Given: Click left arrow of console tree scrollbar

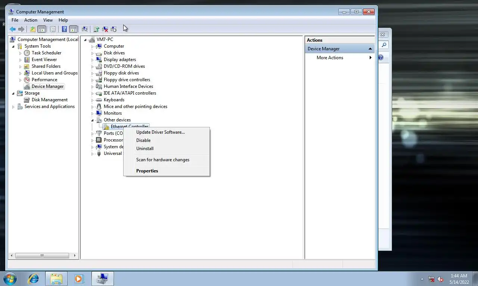Looking at the screenshot, I should tap(12, 255).
